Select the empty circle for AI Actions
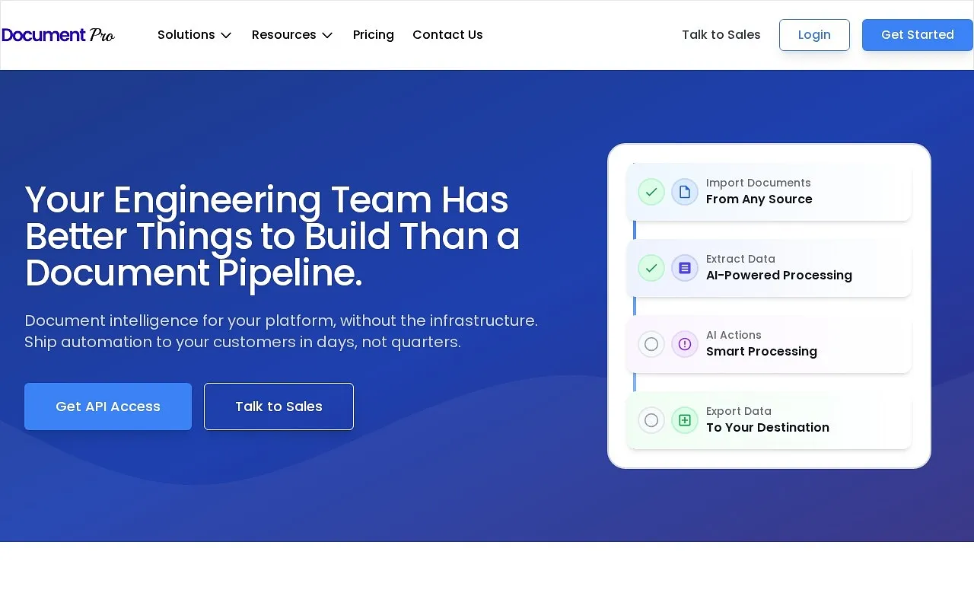The height and width of the screenshot is (609, 974). (651, 344)
